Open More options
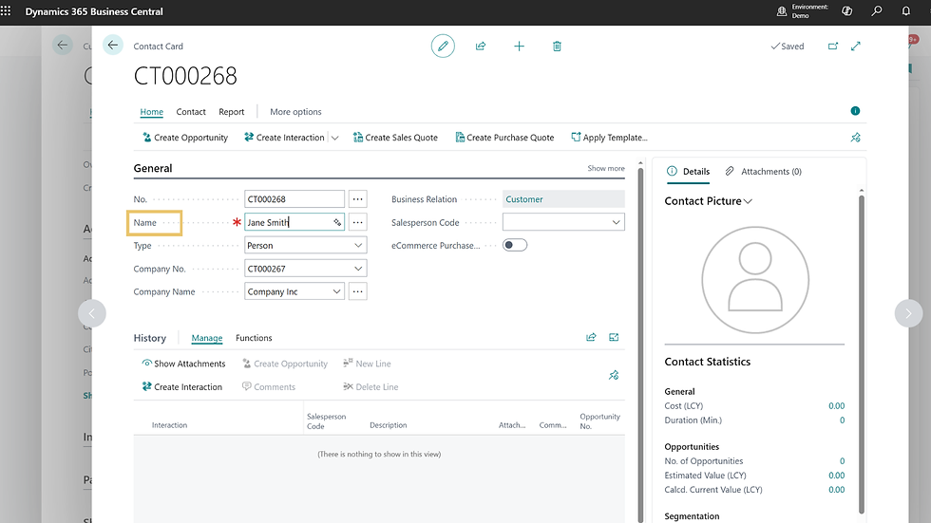The image size is (931, 523). tap(295, 111)
